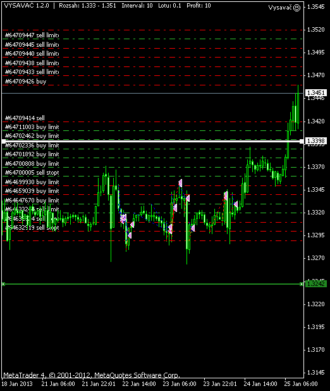The image size is (330, 391).
Task: Click the Vysavač expert advisor smiley icon
Action: click(x=297, y=8)
